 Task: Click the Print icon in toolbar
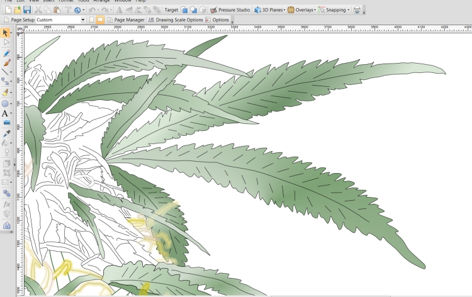click(357, 10)
